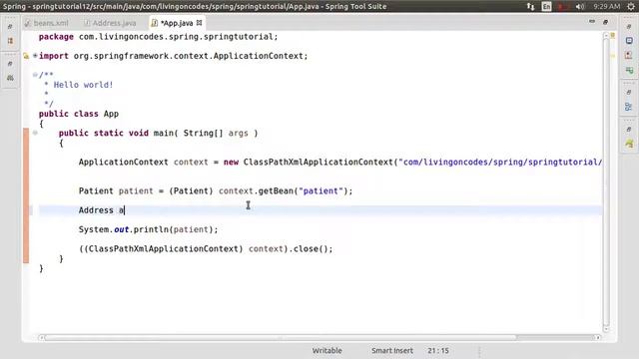
Task: Click the top yellow overview ruler marker
Action: tap(612, 36)
